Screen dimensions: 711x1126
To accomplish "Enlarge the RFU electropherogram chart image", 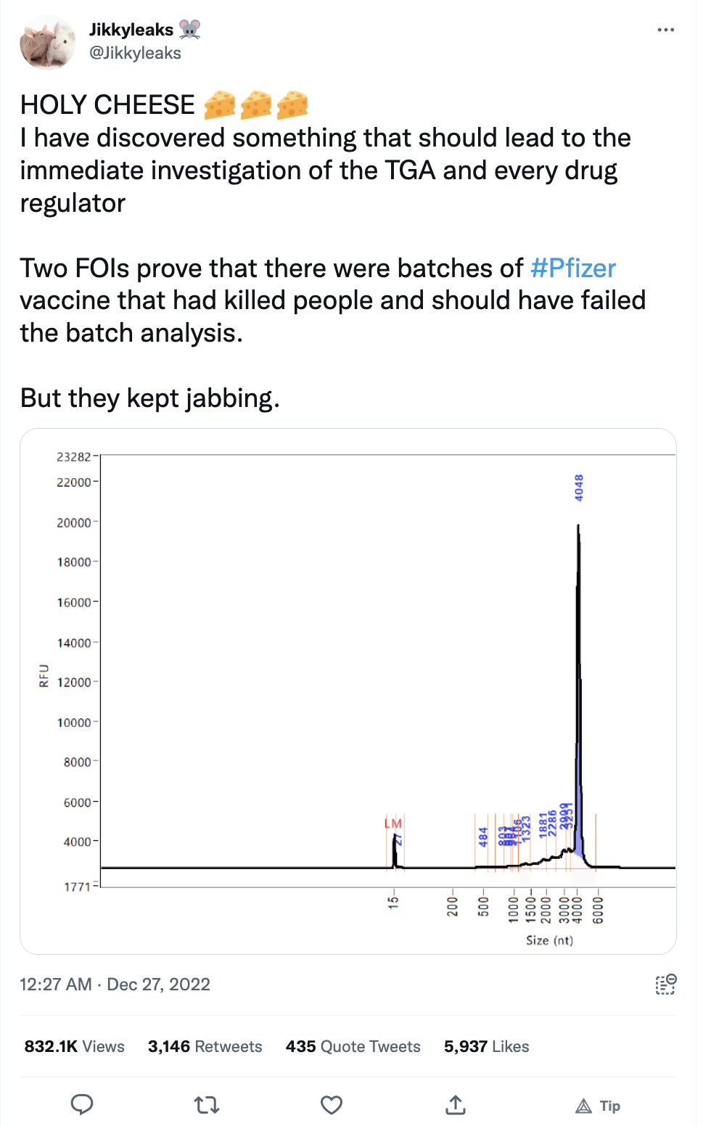I will coord(348,691).
